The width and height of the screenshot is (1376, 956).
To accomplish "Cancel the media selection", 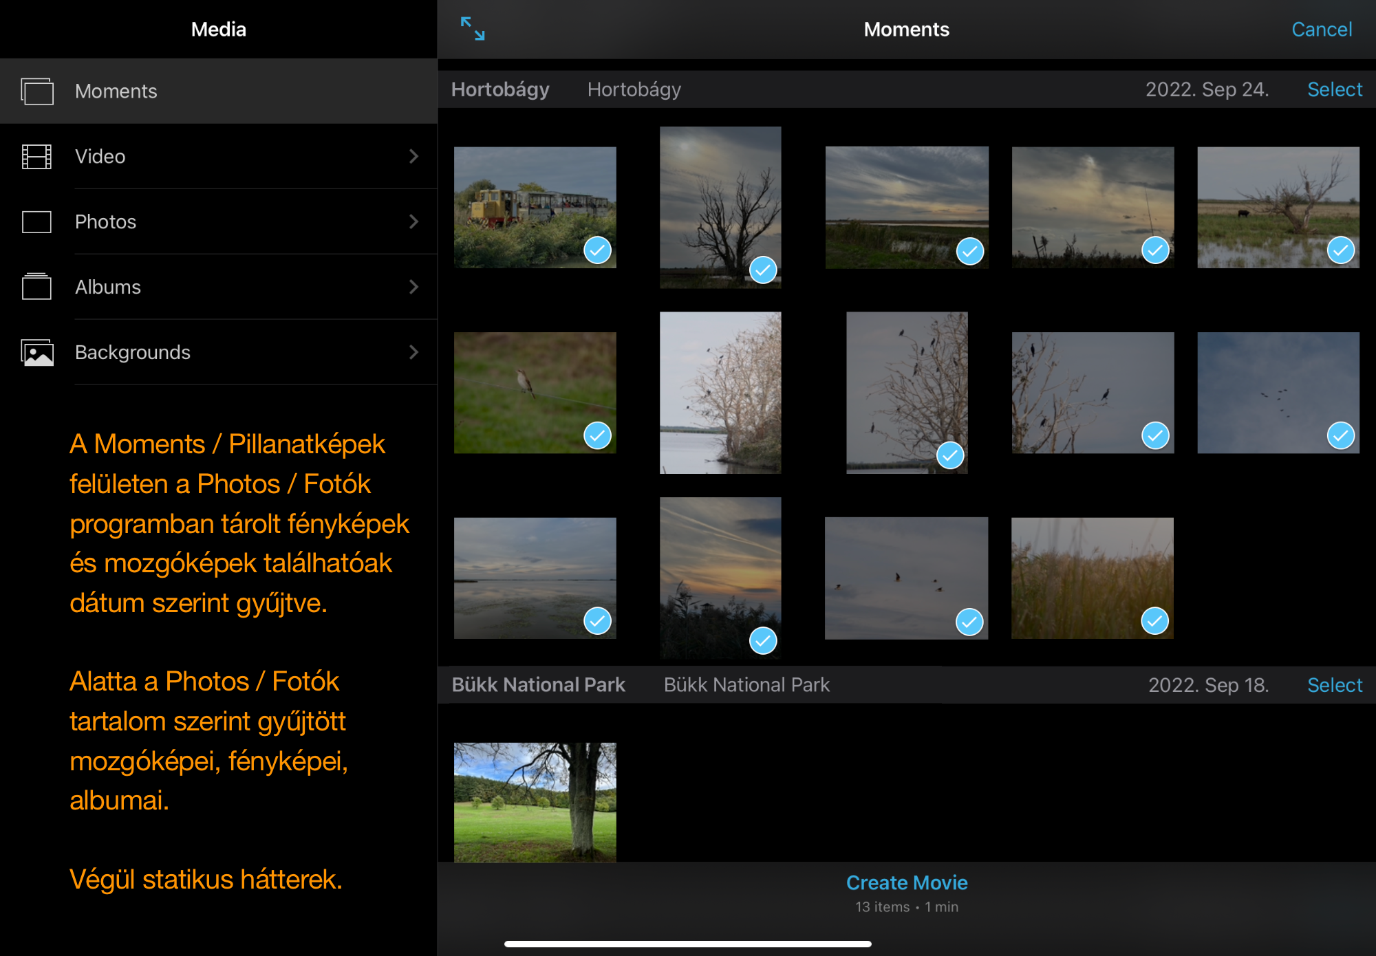I will click(1322, 30).
